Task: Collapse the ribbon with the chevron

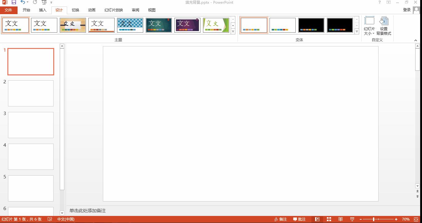Action: pos(416,40)
